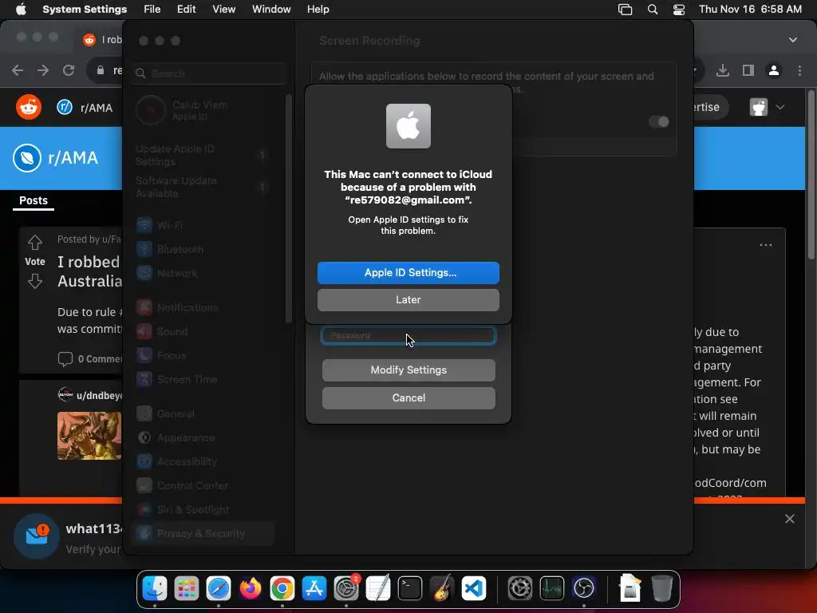Focus the Password input field

[408, 336]
